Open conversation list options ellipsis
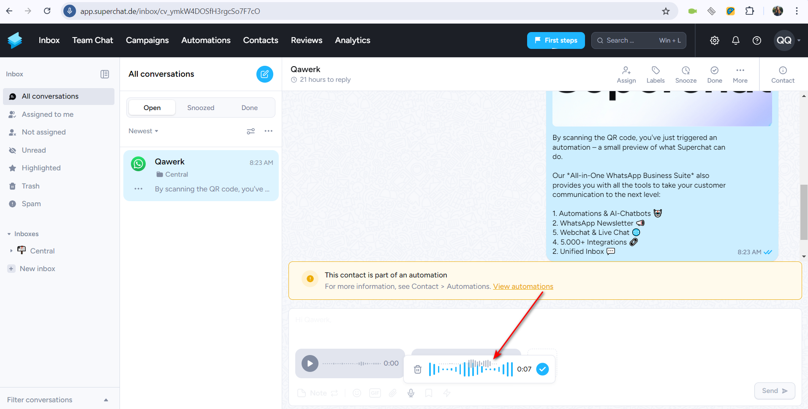Screen dimensions: 808x409 269,131
